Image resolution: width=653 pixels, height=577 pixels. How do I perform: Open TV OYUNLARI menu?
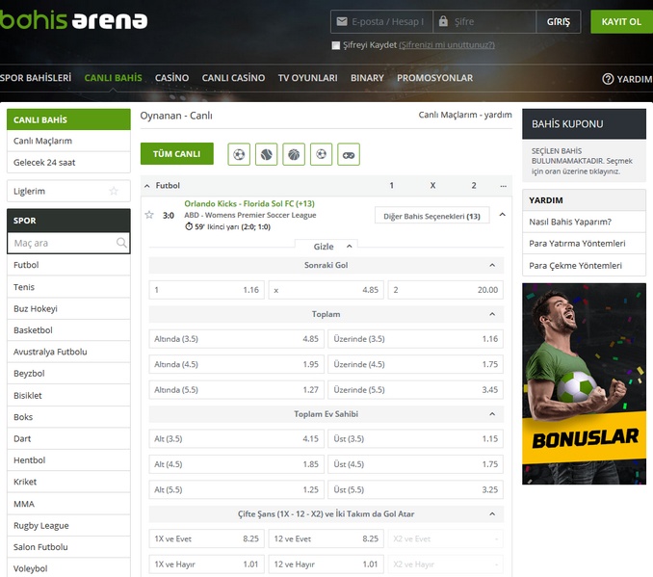coord(308,78)
